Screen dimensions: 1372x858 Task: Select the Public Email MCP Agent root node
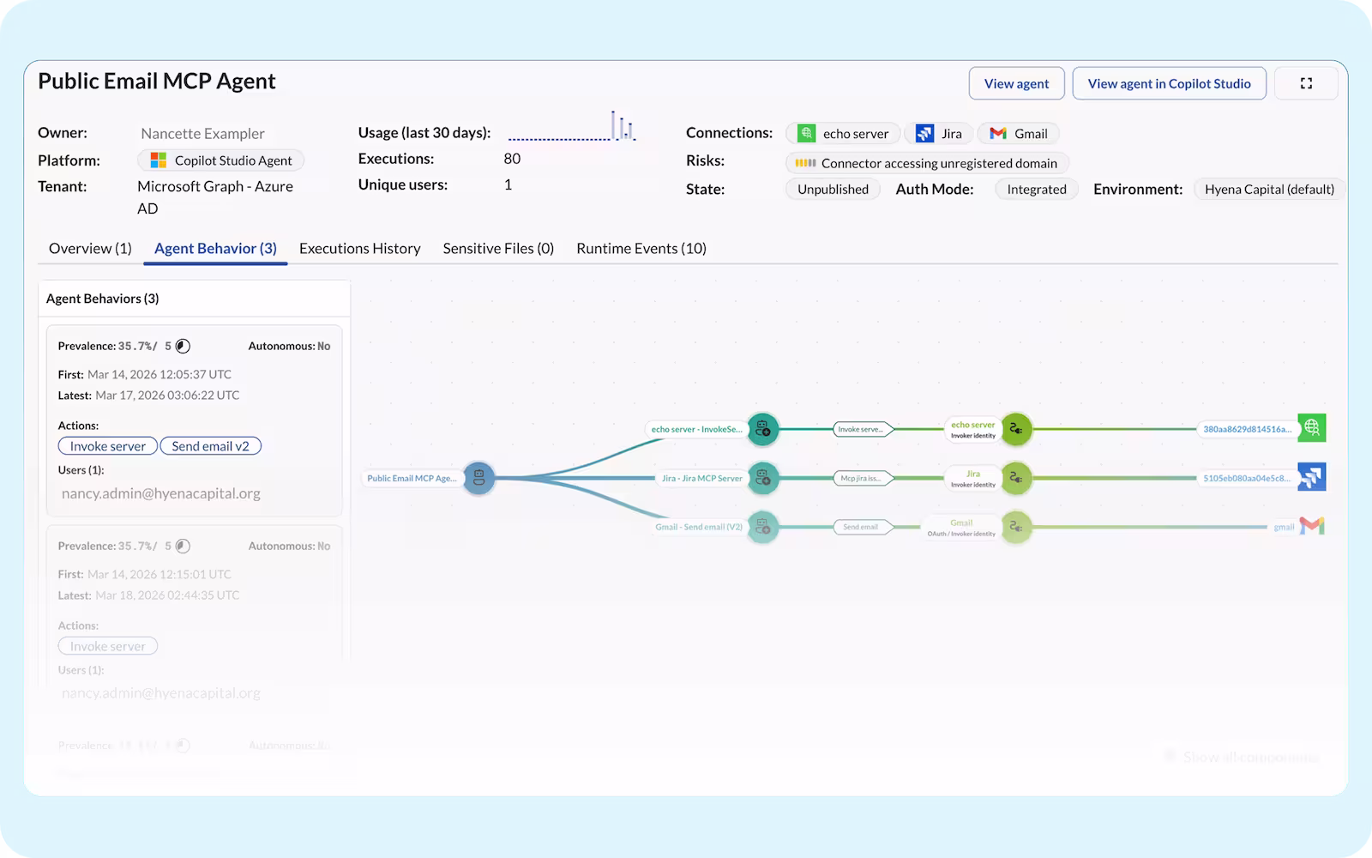pyautogui.click(x=478, y=478)
